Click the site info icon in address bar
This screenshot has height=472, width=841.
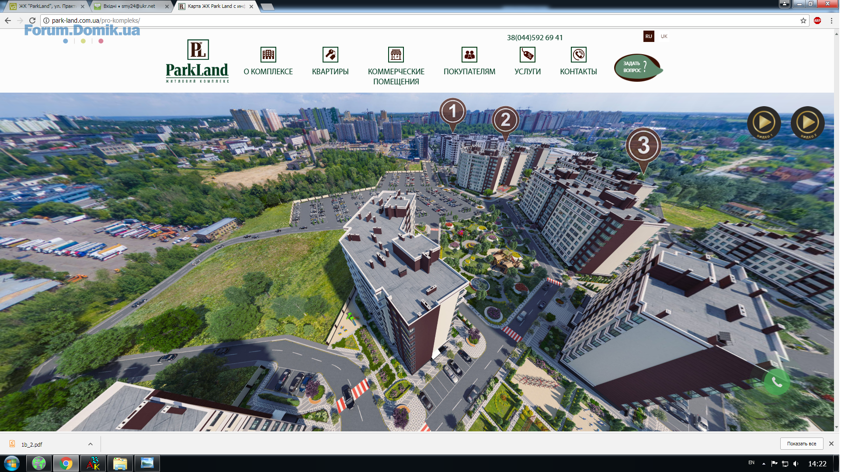coord(46,21)
